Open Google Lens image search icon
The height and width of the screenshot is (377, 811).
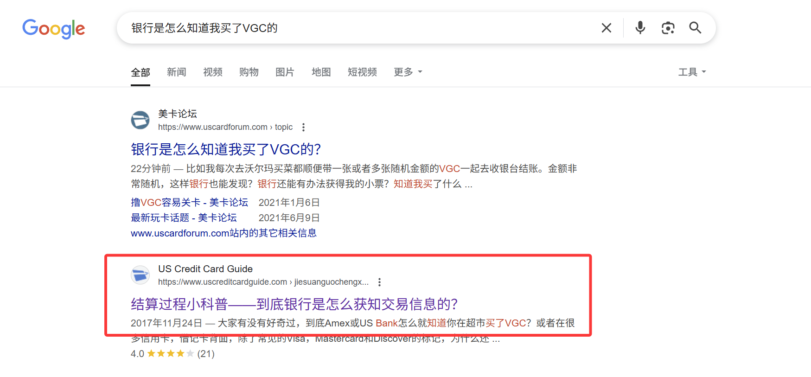click(668, 28)
